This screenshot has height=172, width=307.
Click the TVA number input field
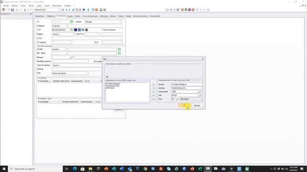(61, 30)
